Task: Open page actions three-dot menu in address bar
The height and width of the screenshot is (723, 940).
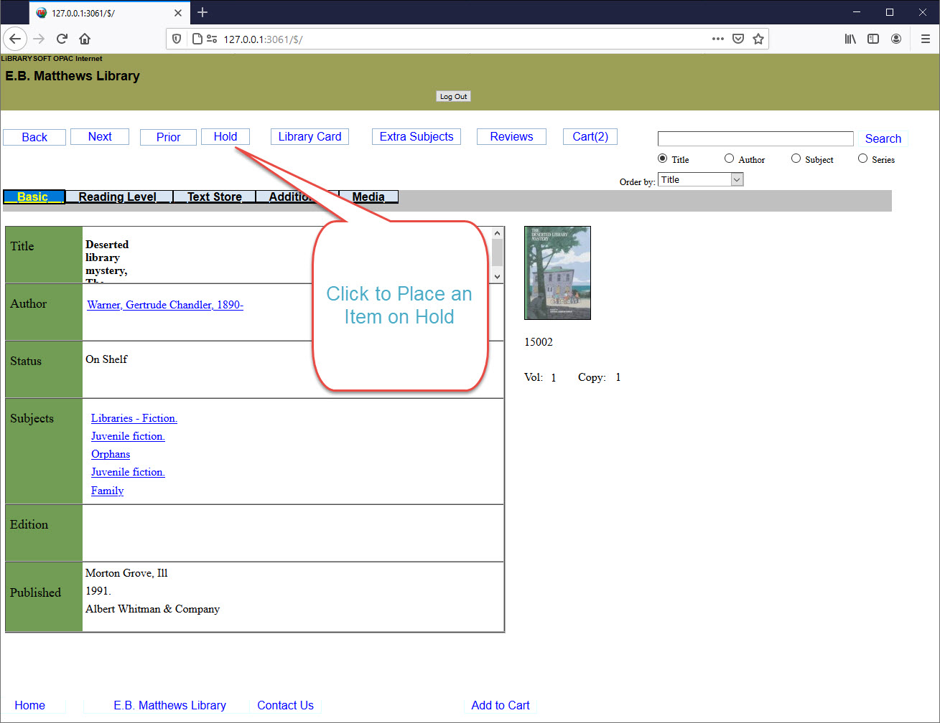Action: (x=717, y=39)
